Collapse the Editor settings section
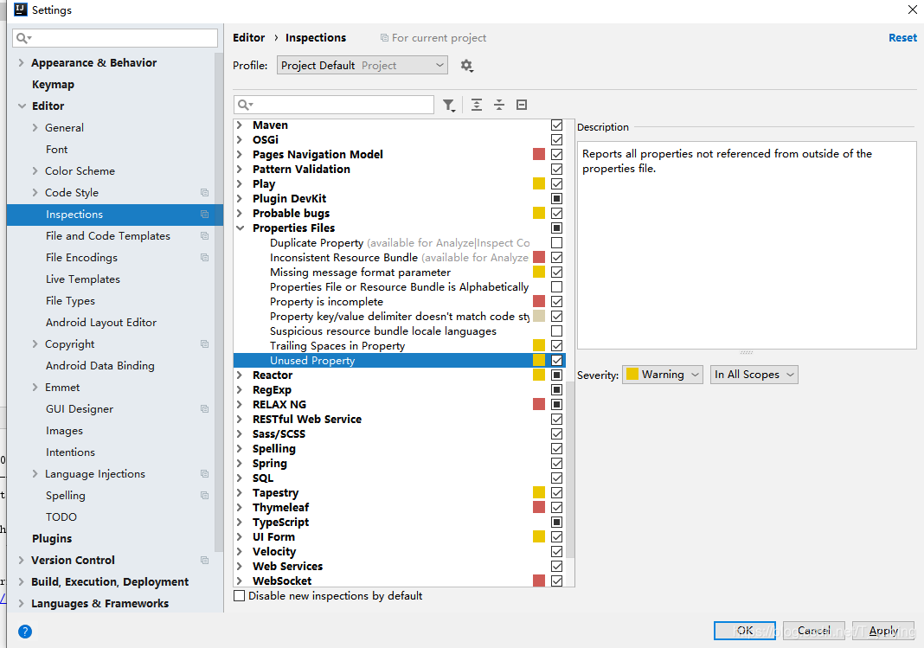The image size is (924, 648). point(22,106)
